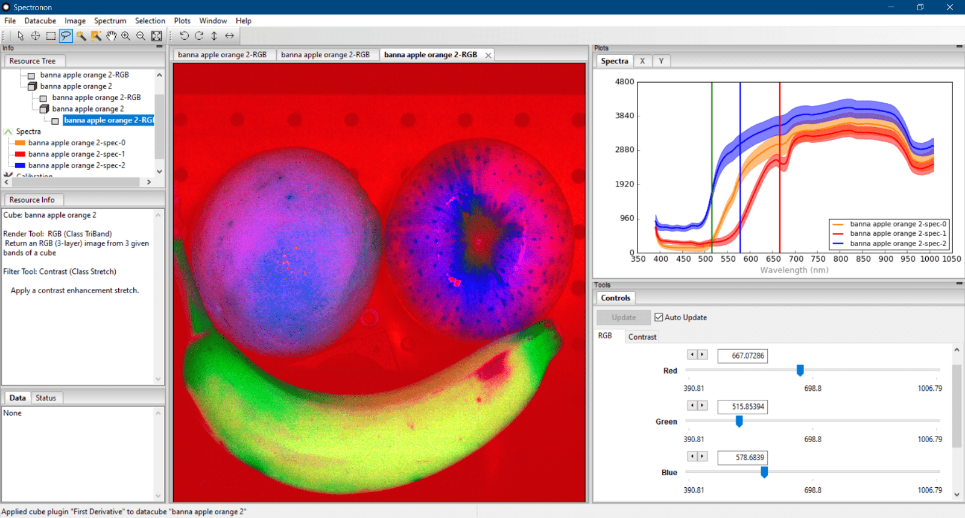Click the cube icon of highest datacube row
This screenshot has height=518, width=965.
[33, 86]
